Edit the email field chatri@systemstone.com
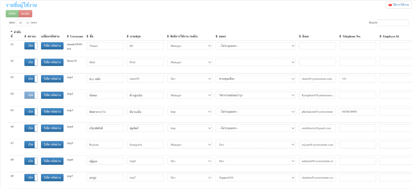The image size is (417, 189). pos(317,79)
